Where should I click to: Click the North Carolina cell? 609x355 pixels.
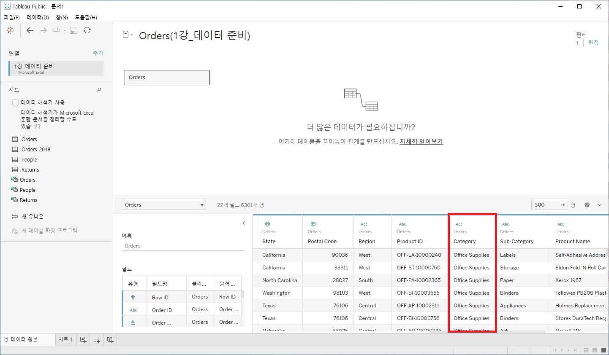coord(280,280)
